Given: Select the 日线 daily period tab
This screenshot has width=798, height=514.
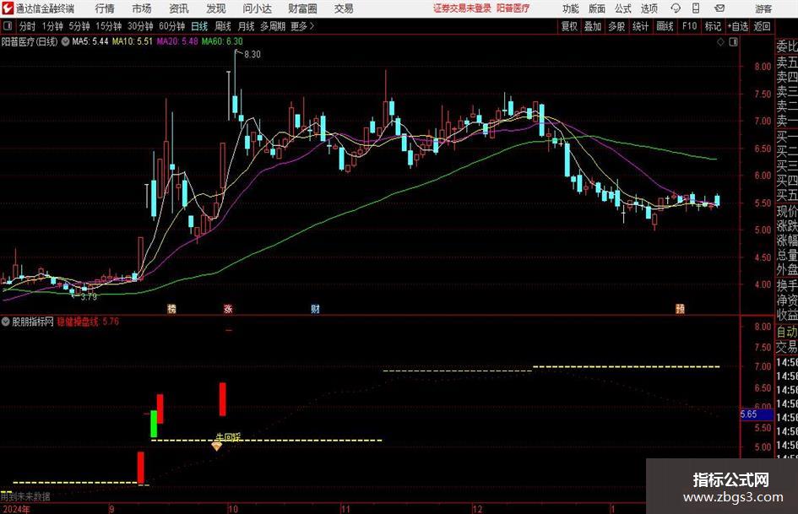Looking at the screenshot, I should [x=199, y=26].
